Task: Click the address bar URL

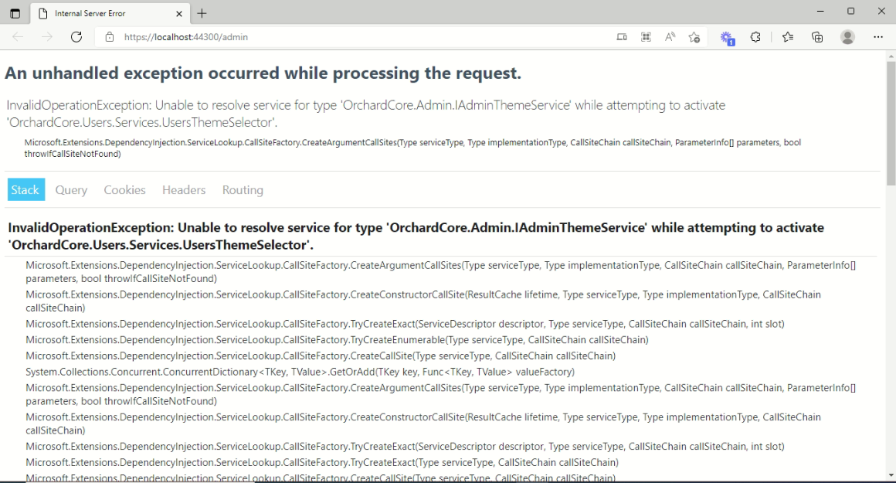Action: [185, 37]
